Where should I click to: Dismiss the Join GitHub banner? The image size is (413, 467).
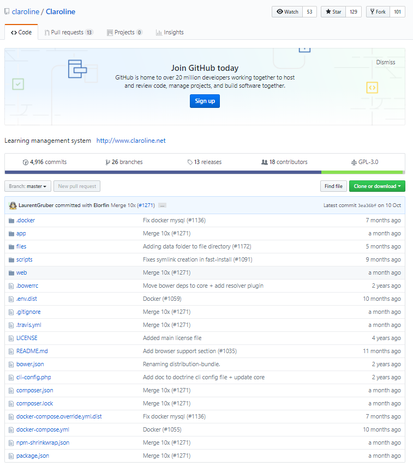pyautogui.click(x=385, y=62)
